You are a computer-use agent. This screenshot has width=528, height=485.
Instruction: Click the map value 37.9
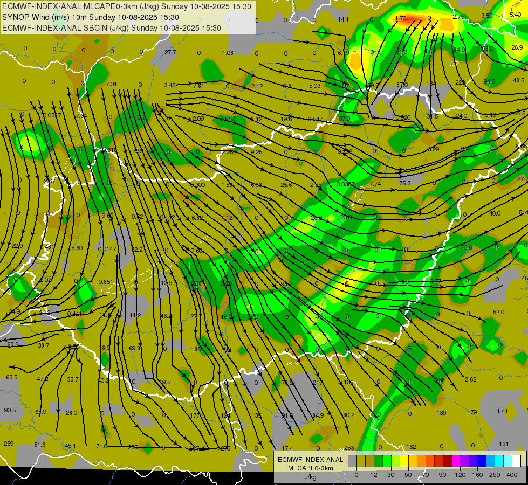(x=345, y=119)
